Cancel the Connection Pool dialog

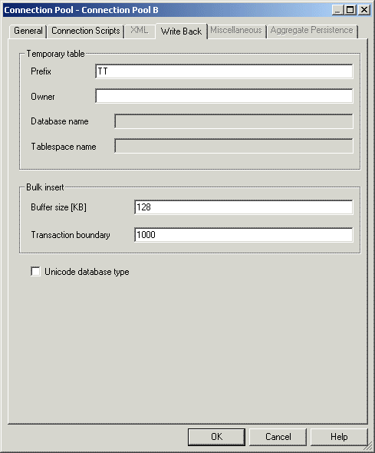(x=278, y=437)
